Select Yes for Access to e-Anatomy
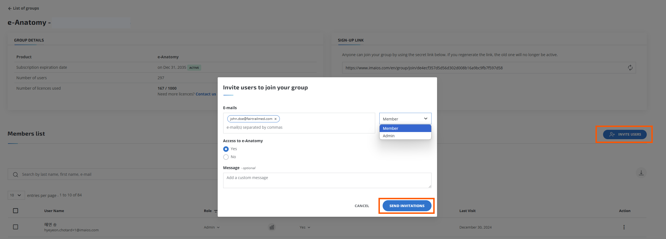 (x=226, y=149)
